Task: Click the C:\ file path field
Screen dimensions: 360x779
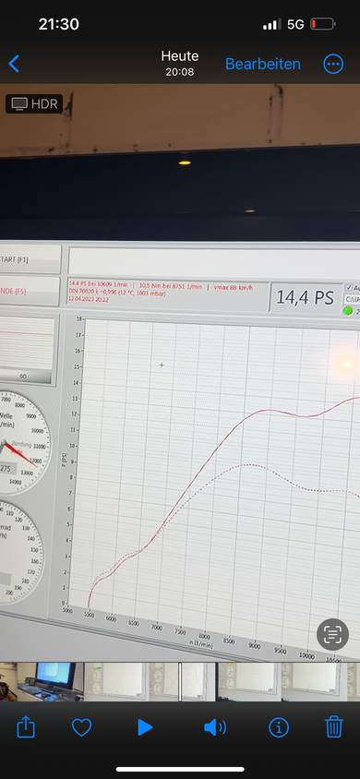Action: [x=352, y=299]
